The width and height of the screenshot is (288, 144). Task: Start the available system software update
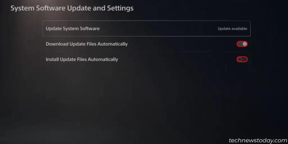pos(146,28)
